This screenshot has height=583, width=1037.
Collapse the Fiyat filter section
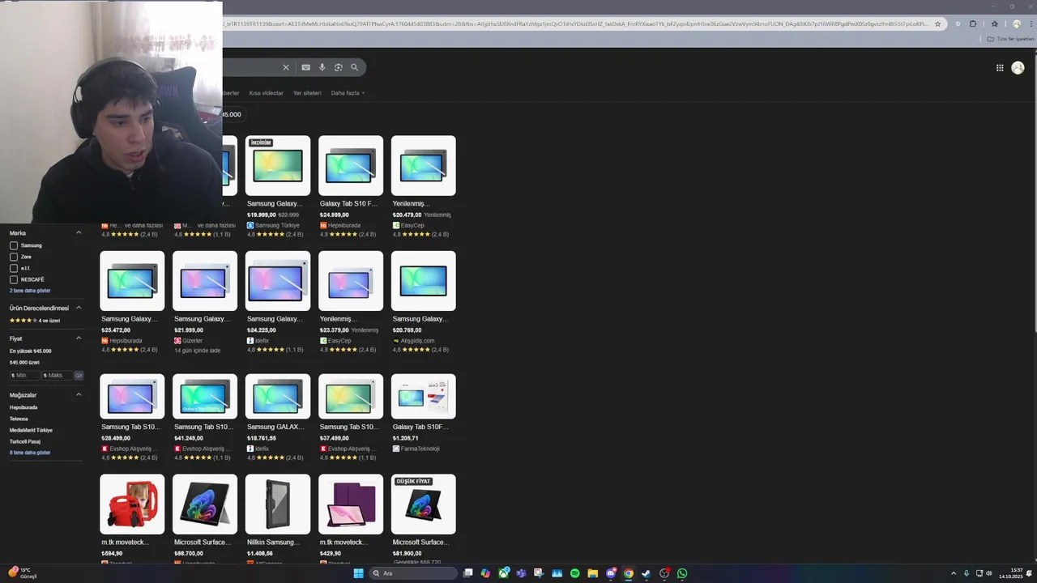click(79, 338)
